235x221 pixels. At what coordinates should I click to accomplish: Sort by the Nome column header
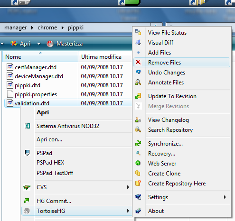(x=40, y=56)
